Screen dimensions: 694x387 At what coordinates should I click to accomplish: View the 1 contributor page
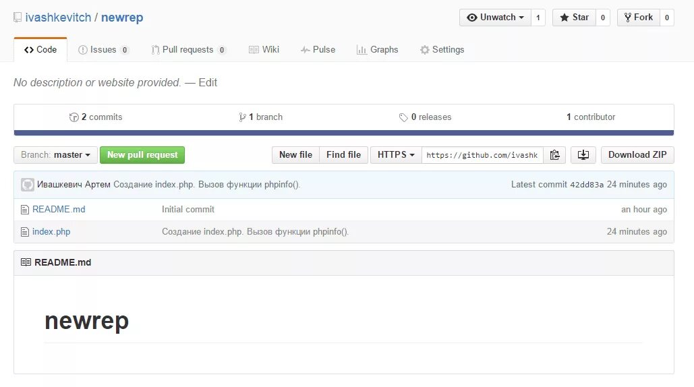point(590,117)
